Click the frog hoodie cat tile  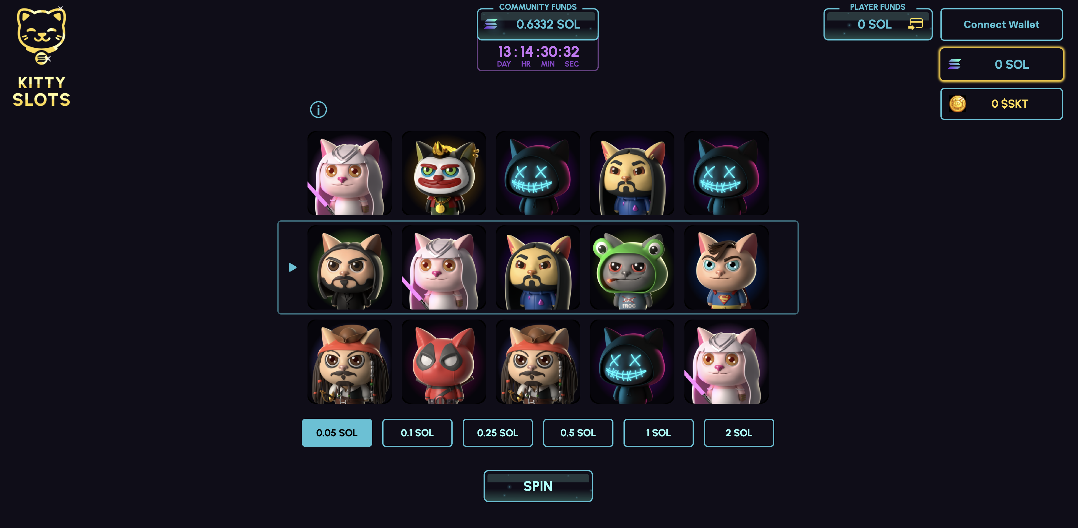click(632, 267)
